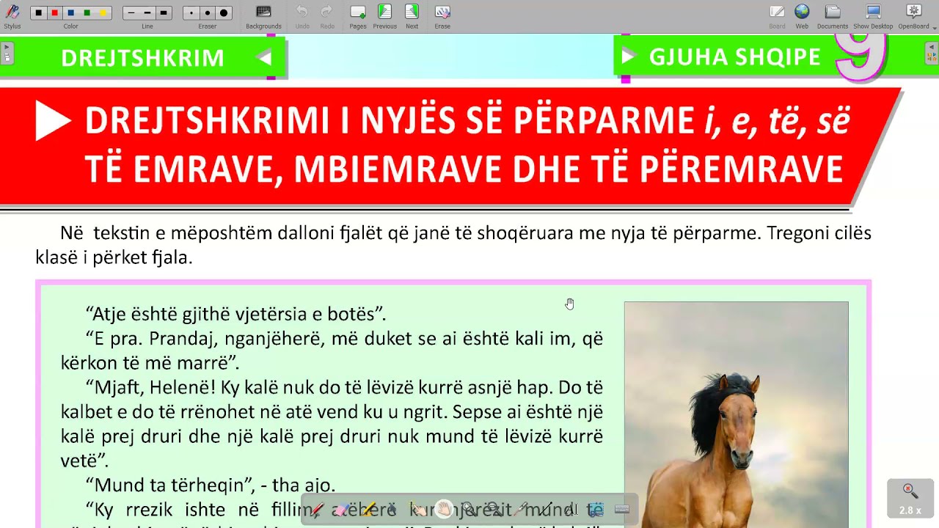The width and height of the screenshot is (939, 528).
Task: Select the Laser pointer tool
Action: click(x=520, y=510)
